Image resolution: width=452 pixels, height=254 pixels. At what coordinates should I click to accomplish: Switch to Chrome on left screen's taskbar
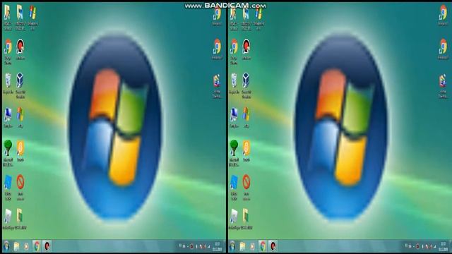click(37, 246)
